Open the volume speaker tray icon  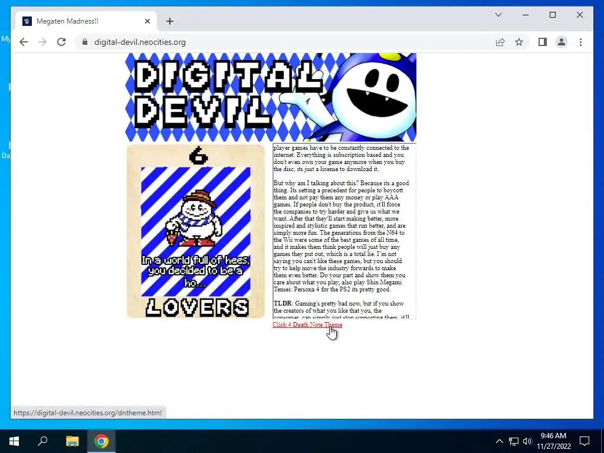[527, 441]
